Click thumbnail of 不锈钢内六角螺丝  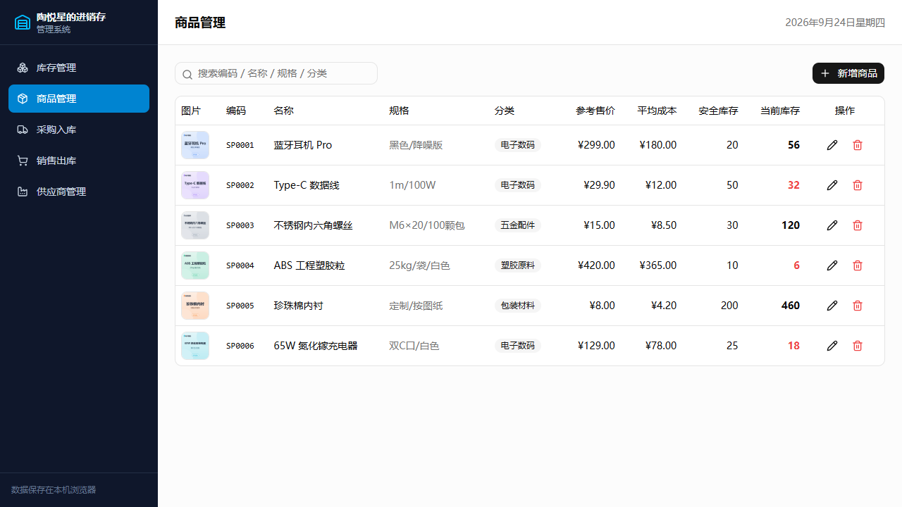(x=195, y=225)
